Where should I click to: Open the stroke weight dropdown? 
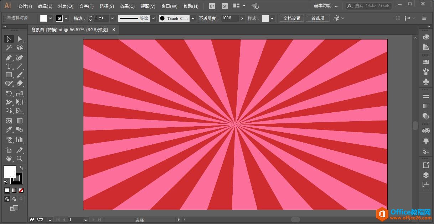pos(113,18)
